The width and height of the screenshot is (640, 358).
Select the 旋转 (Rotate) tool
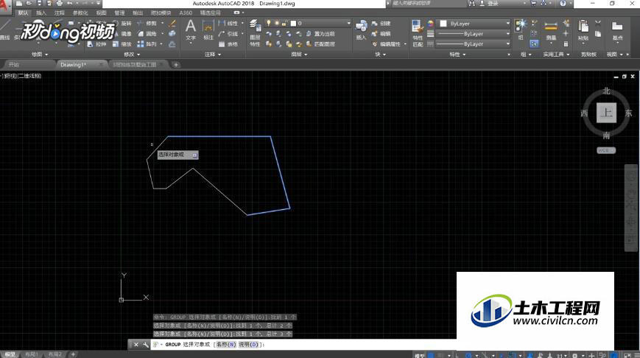[x=122, y=24]
